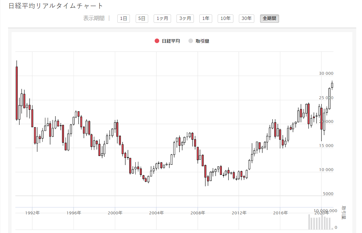Image resolution: width=362 pixels, height=233 pixels.
Task: Click the active 全期間 period button
Action: coord(269,19)
